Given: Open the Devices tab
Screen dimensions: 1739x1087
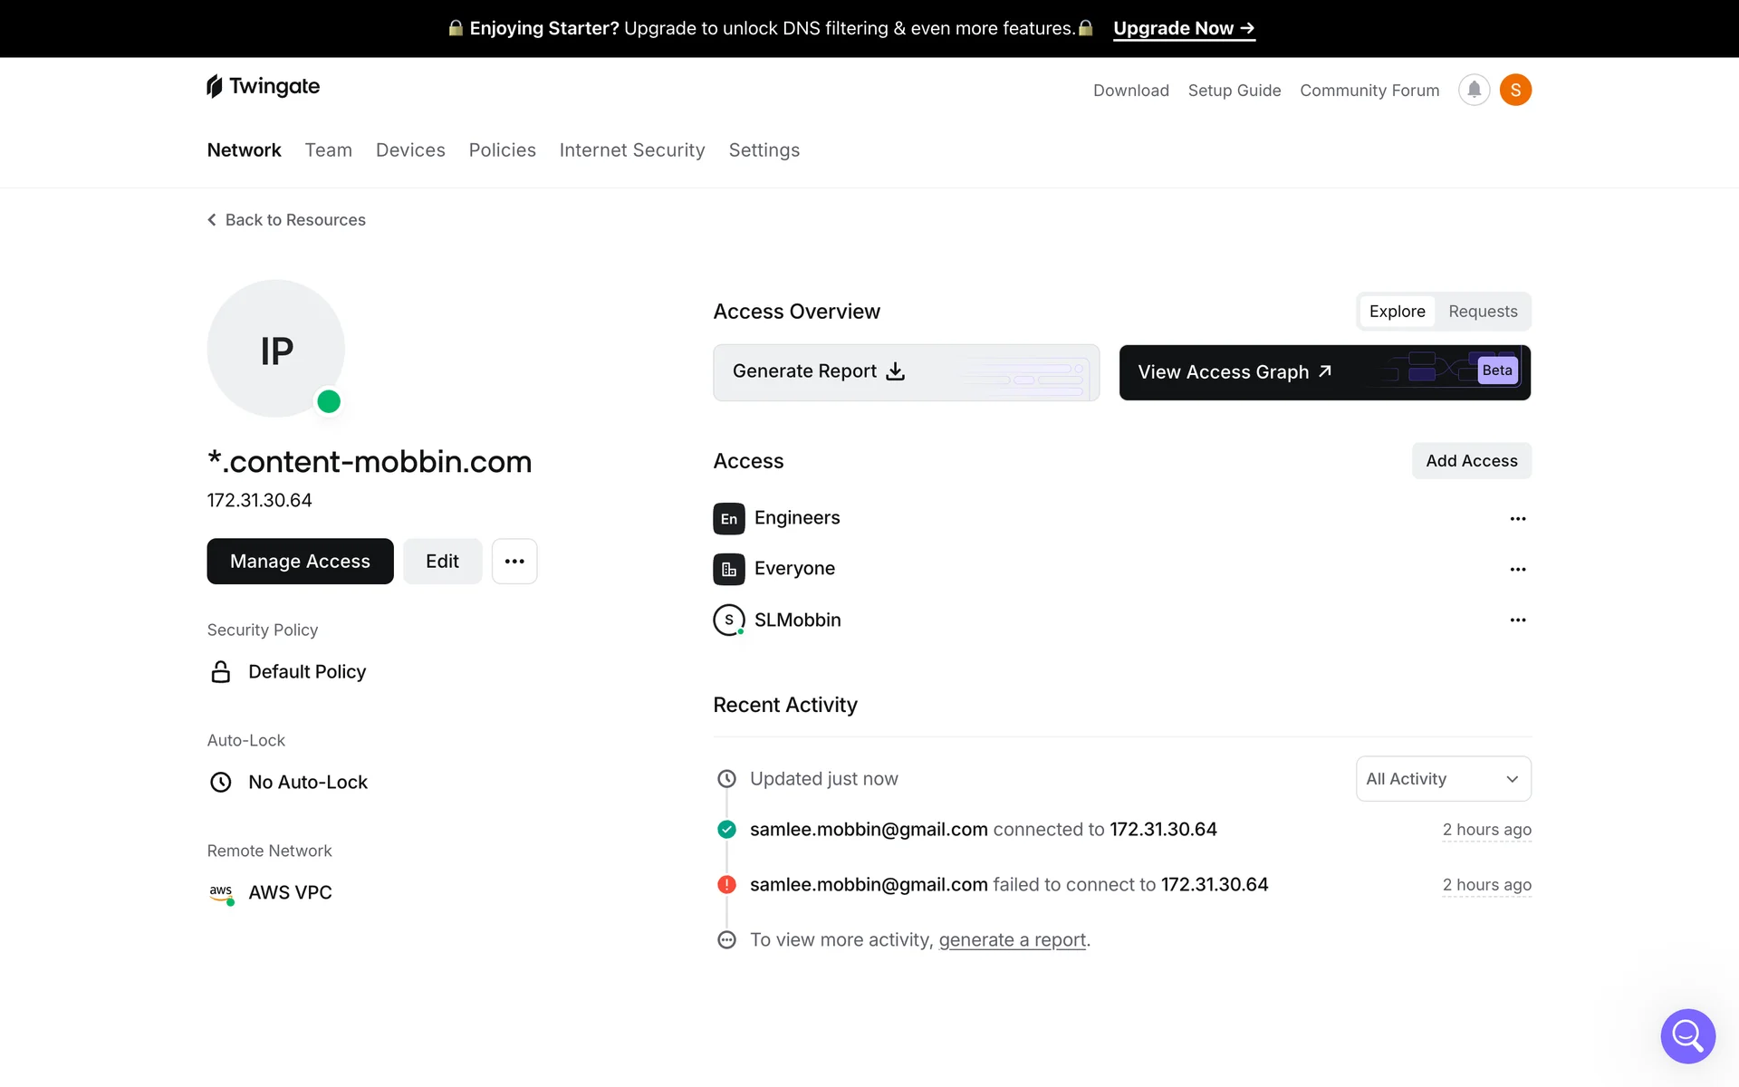Looking at the screenshot, I should pyautogui.click(x=410, y=150).
